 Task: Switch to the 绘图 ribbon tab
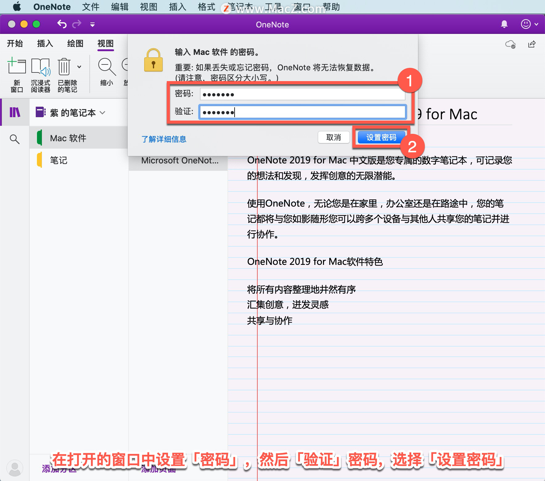(x=75, y=43)
